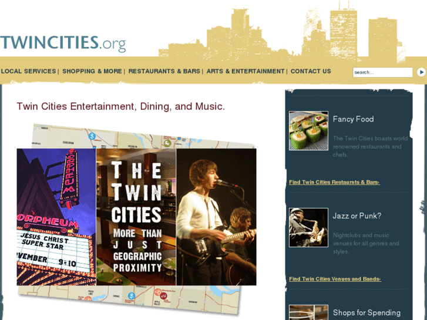
Task: Follow Find Twin Cities Venues and Bands link
Action: coord(335,279)
